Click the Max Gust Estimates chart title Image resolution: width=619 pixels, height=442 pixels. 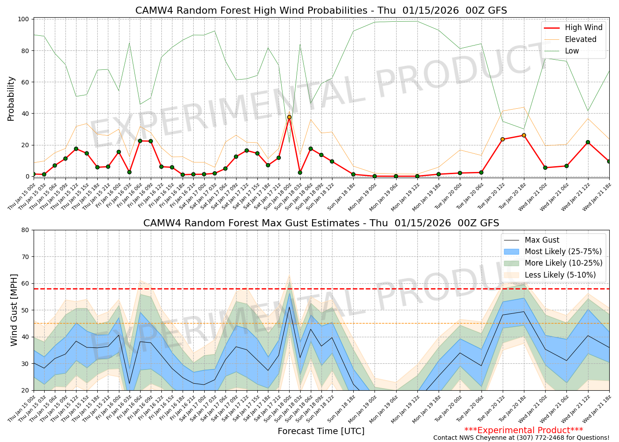321,223
